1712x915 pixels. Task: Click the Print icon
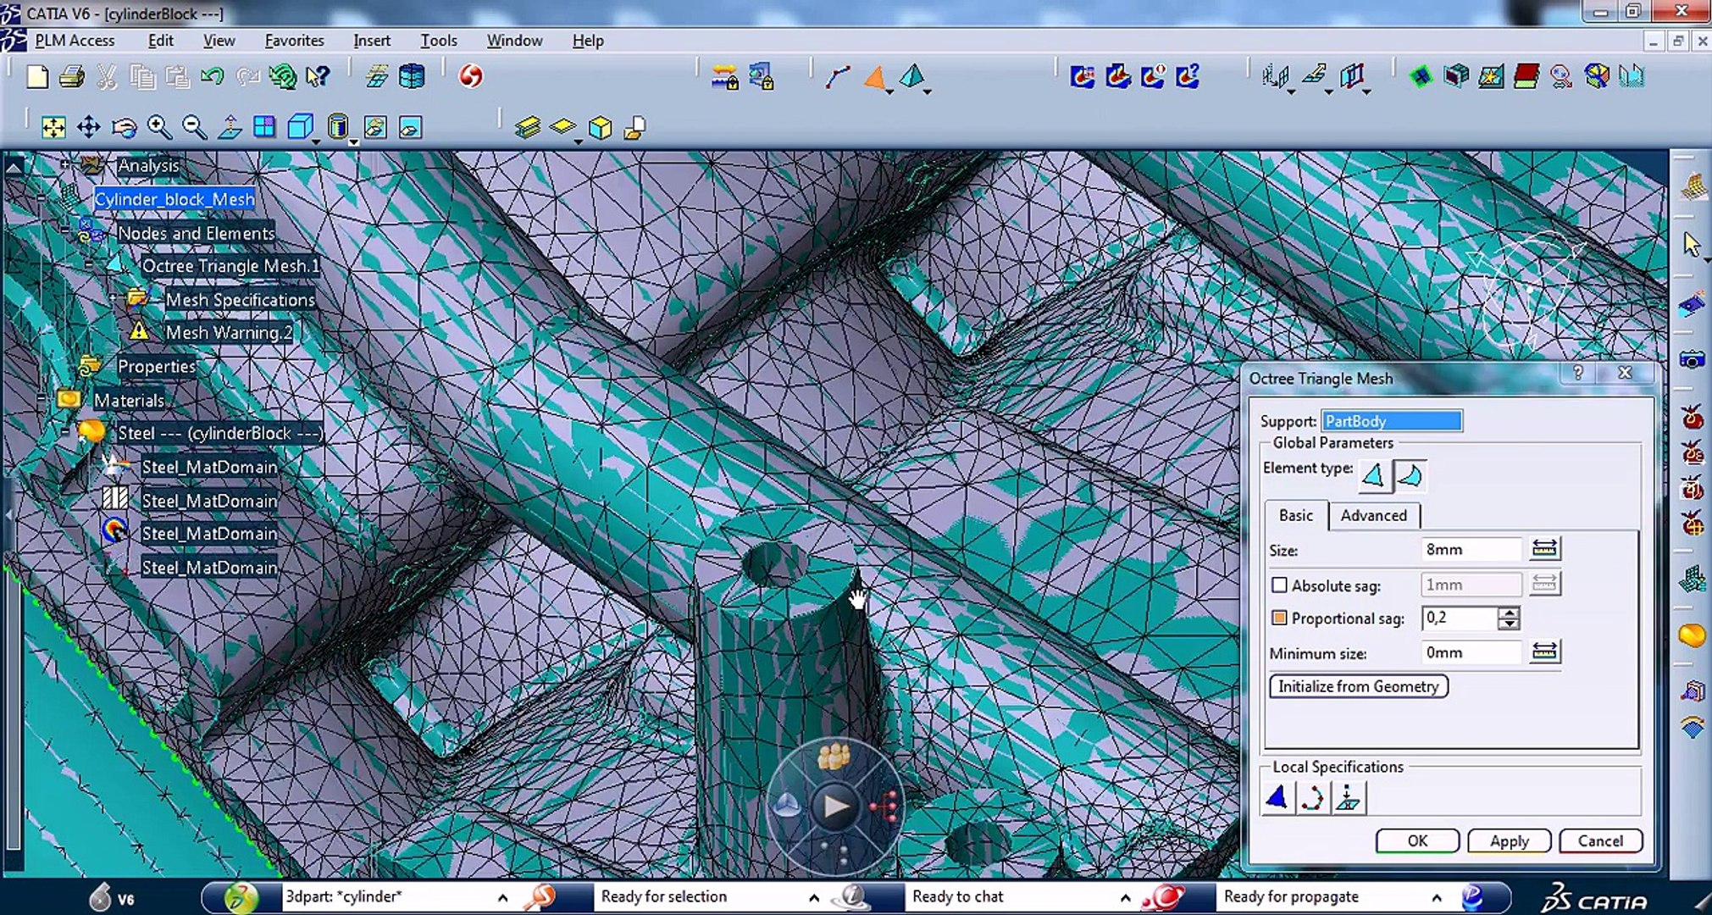72,77
